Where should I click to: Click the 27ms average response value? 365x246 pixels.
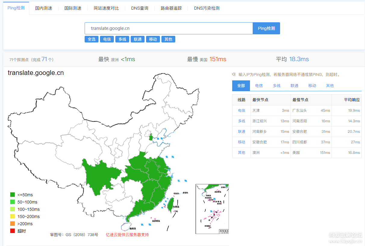point(356,142)
